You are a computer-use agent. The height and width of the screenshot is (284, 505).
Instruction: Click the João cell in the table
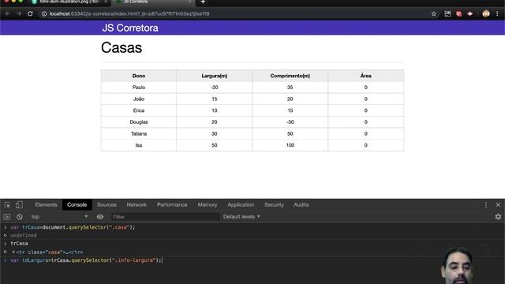pyautogui.click(x=139, y=99)
